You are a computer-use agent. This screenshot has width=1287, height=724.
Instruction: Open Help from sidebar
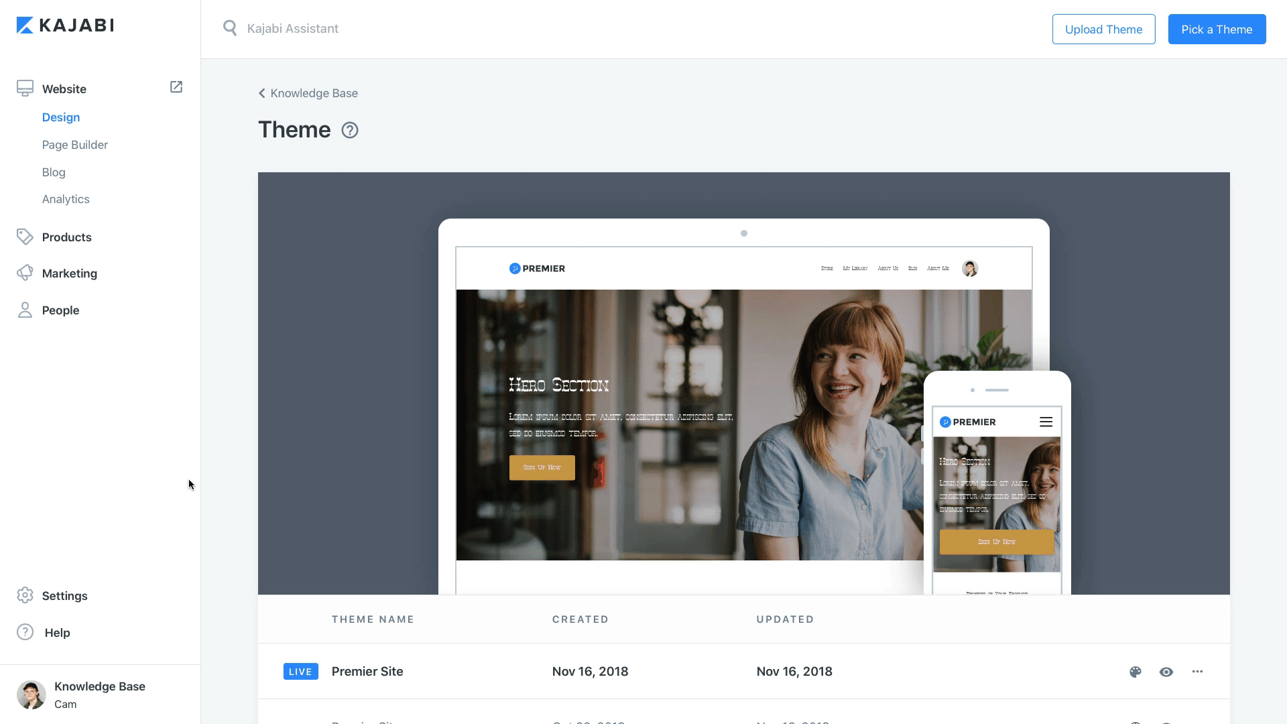56,632
